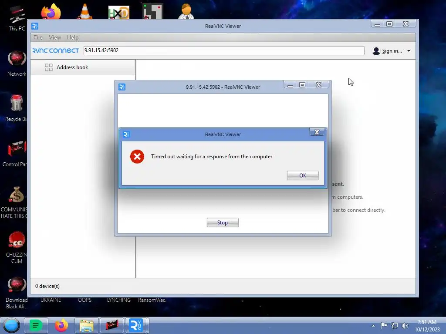Image resolution: width=446 pixels, height=334 pixels.
Task: Open the Recycle Bin desktop icon
Action: click(16, 108)
